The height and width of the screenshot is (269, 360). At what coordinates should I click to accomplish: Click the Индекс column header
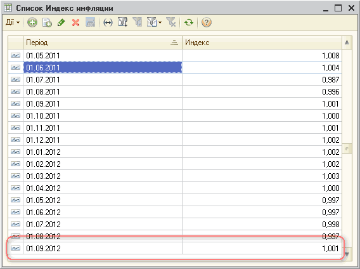262,43
